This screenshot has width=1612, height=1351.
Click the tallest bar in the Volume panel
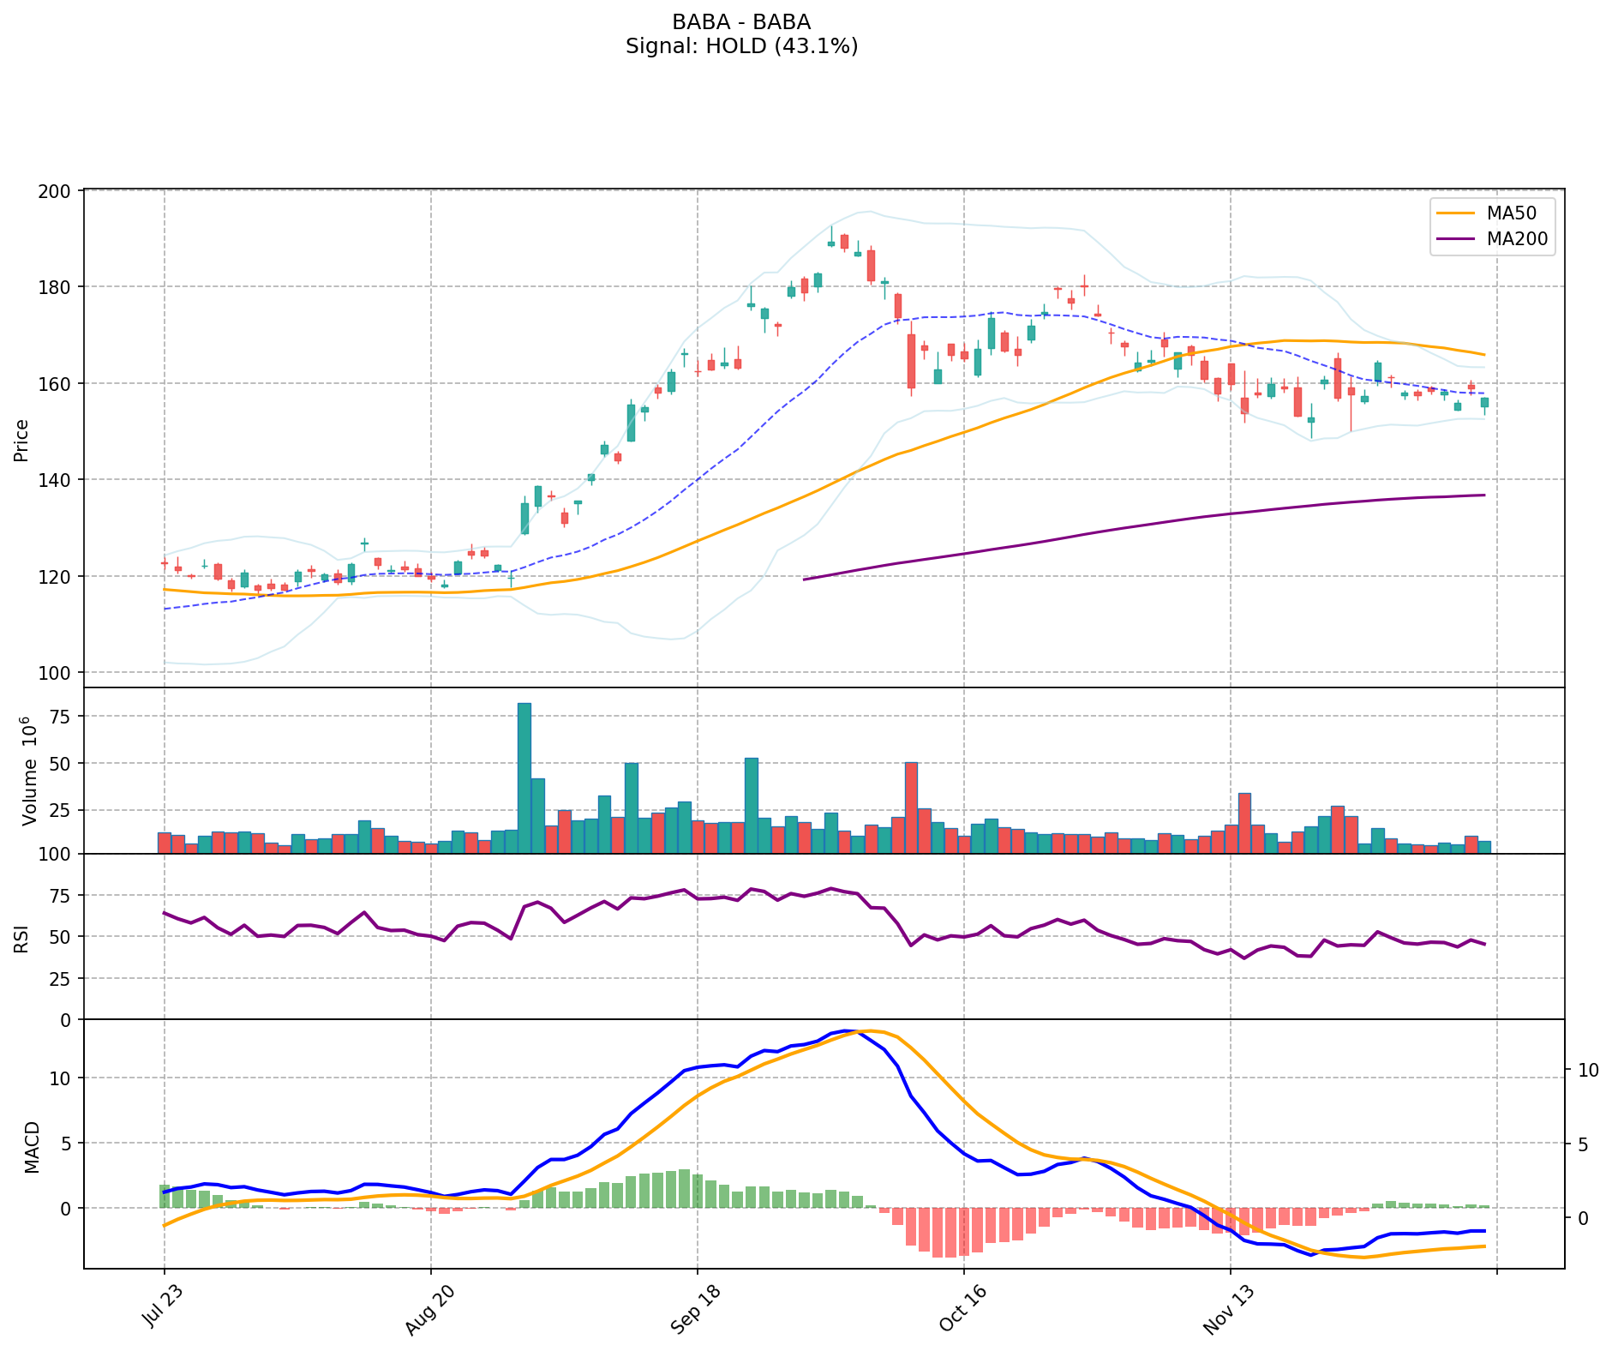pos(524,778)
